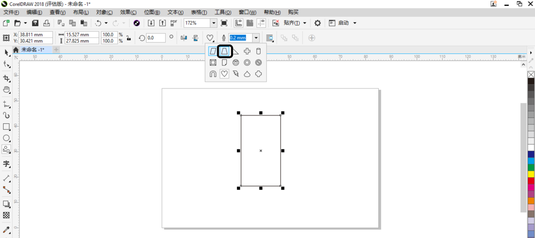Select the Color Eyedropper tool
535x238 pixels.
pyautogui.click(x=6, y=229)
